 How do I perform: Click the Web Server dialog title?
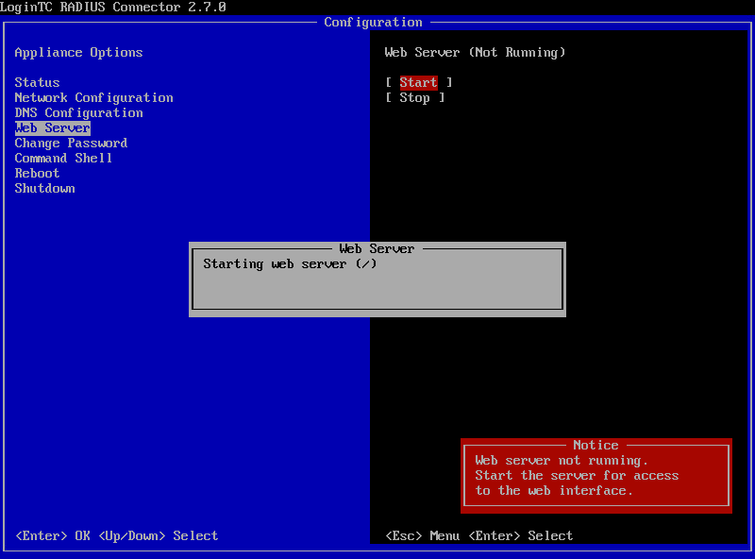click(x=377, y=248)
